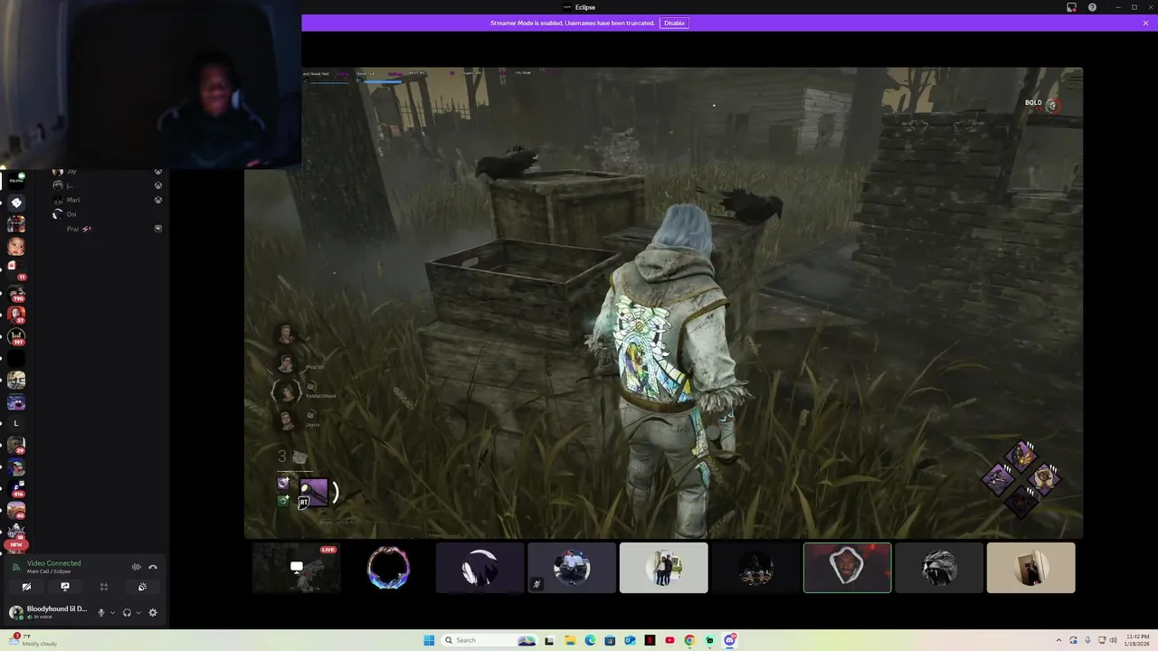Focus the anime avatar participant tile

click(479, 568)
